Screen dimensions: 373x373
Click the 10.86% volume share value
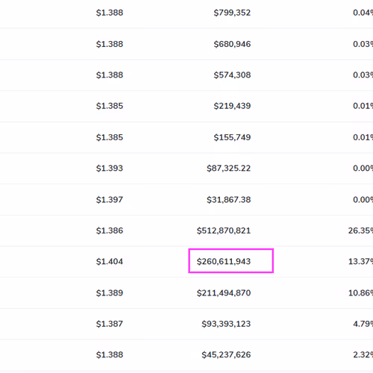tap(360, 293)
